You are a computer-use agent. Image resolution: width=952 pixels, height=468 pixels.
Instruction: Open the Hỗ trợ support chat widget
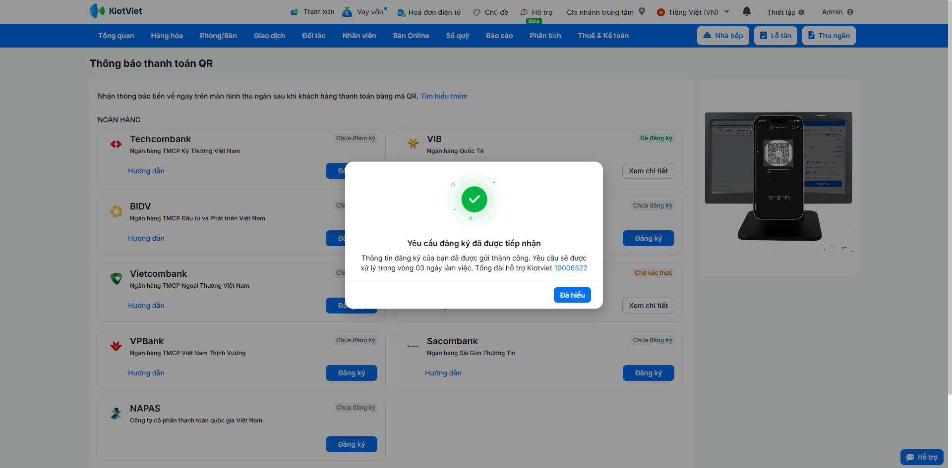coord(922,457)
